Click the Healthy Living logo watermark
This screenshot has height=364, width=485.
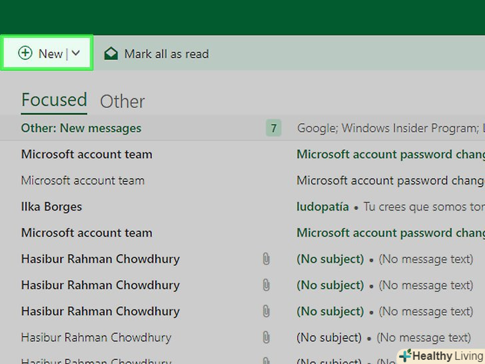click(440, 356)
